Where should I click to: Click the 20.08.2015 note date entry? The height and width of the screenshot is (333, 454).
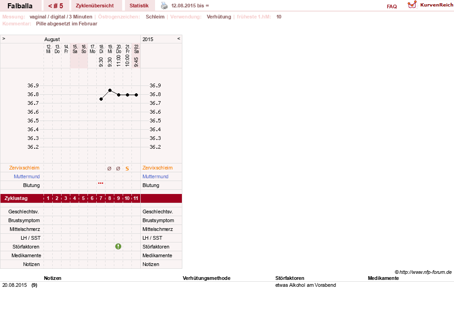click(x=14, y=285)
